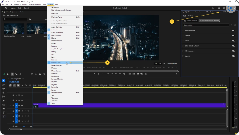Select the Selection tool arrow
The image size is (239, 135).
coord(4,81)
